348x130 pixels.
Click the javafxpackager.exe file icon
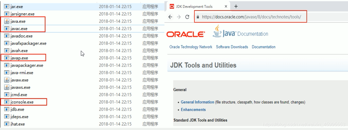pos(7,43)
